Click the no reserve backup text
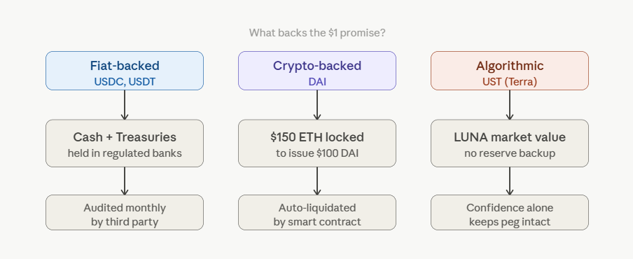633x259 pixels. click(510, 153)
